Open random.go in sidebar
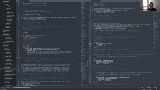Screen dimensions: 160x90 tap(7, 84)
